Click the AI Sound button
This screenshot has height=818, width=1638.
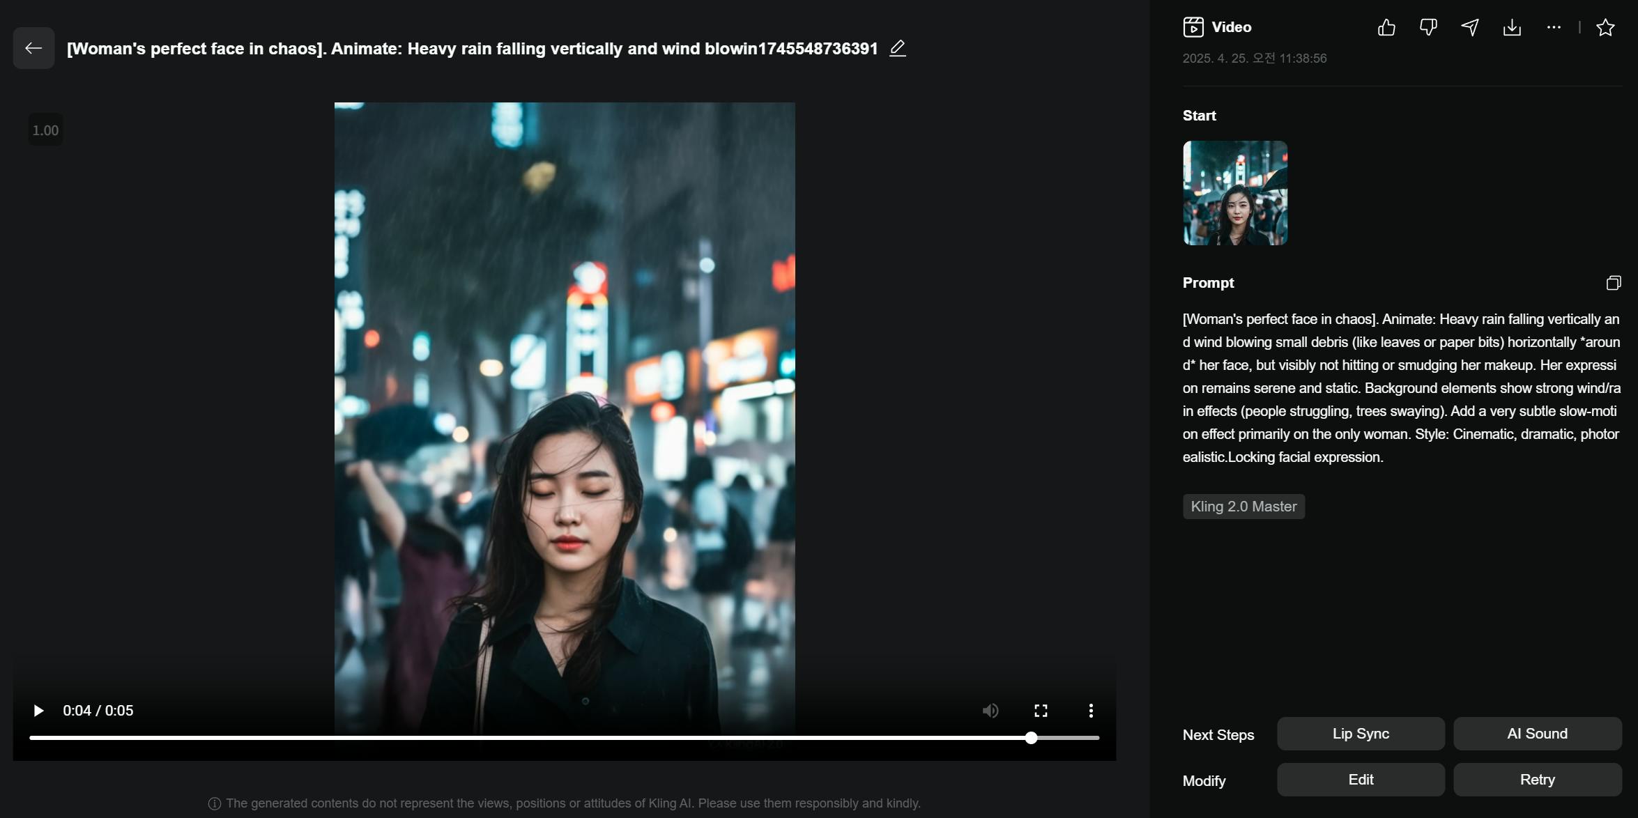1537,734
